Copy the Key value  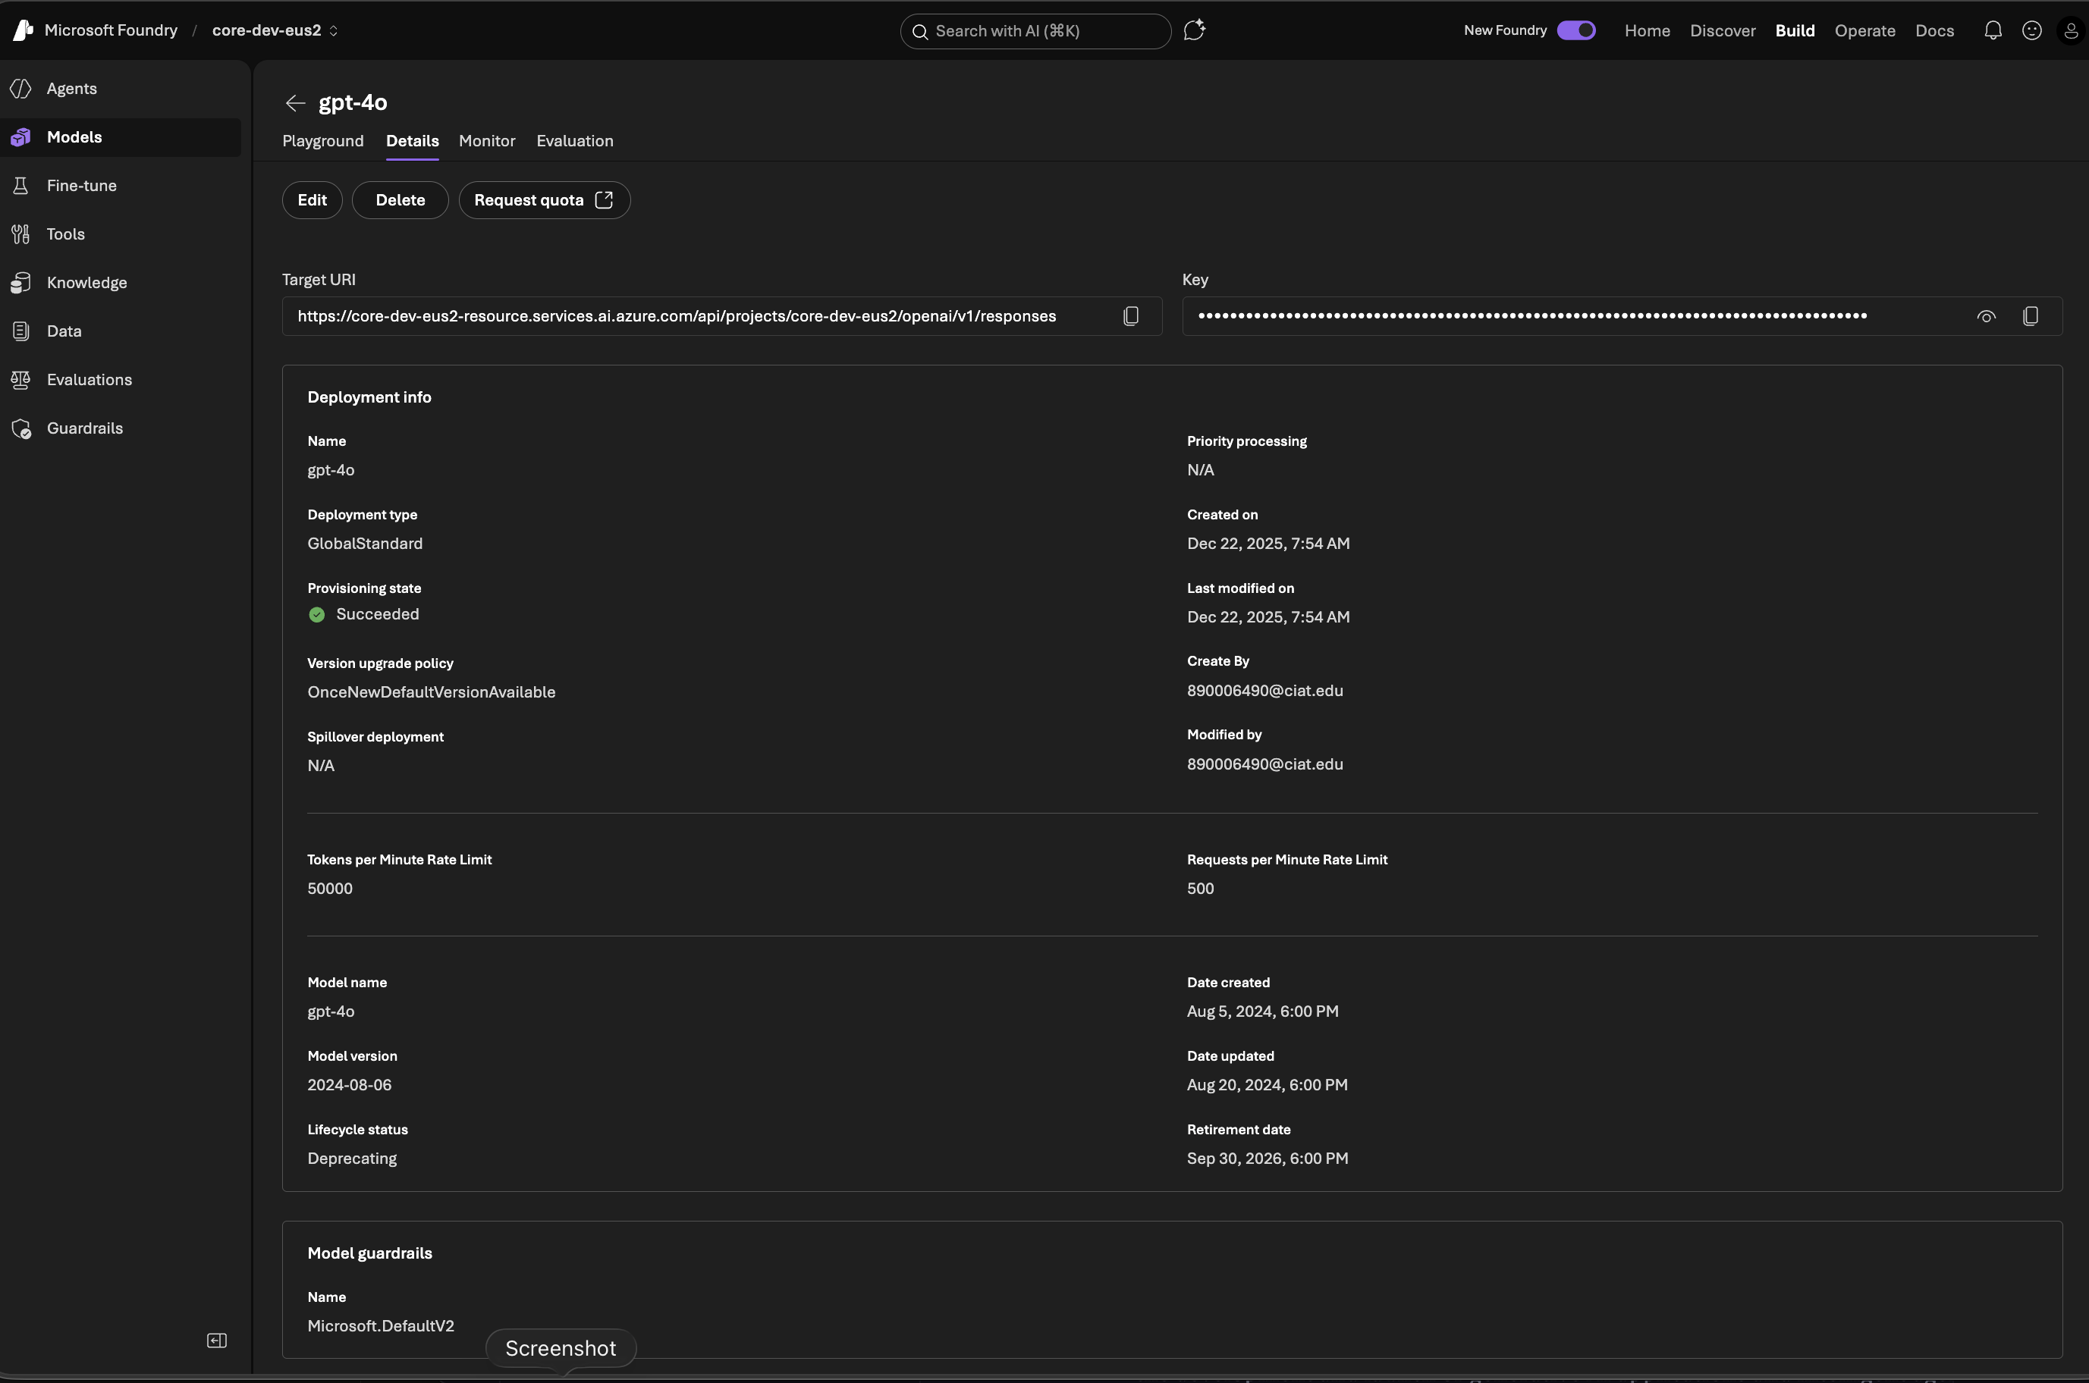[2030, 317]
